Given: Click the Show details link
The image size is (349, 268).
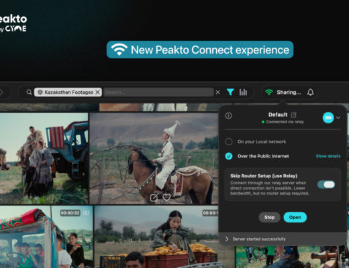Looking at the screenshot, I should 328,156.
